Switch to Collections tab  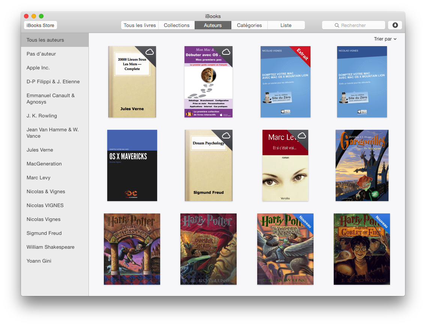(177, 25)
